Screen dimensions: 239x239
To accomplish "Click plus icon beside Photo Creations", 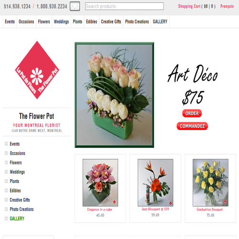I will (x=6, y=209).
